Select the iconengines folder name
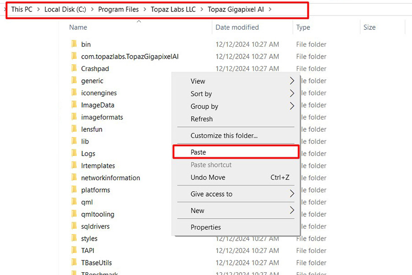The width and height of the screenshot is (412, 275). click(x=99, y=93)
